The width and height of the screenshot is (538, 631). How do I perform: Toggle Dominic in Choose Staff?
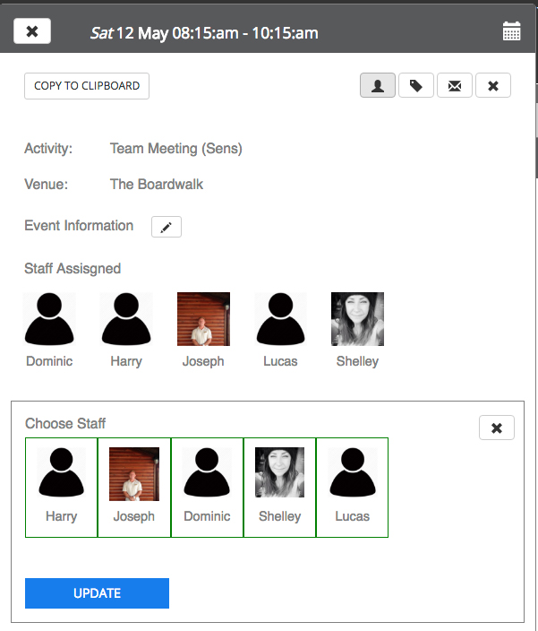tap(207, 487)
